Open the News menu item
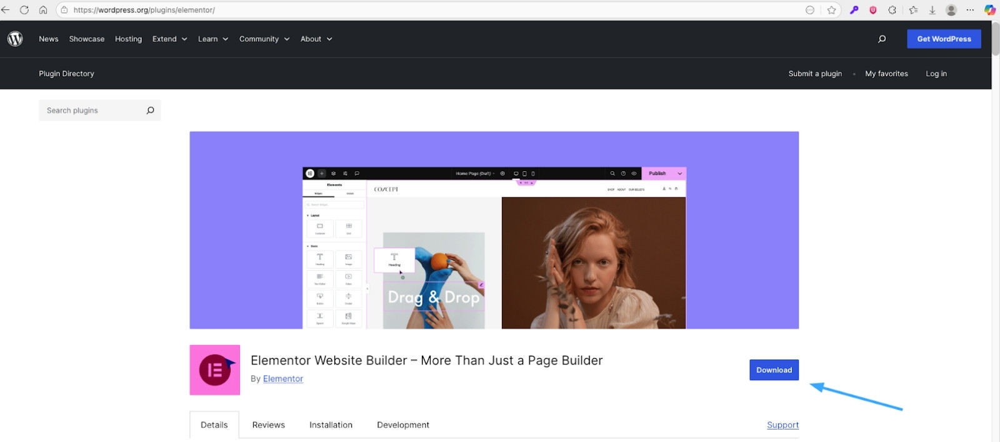 (49, 39)
